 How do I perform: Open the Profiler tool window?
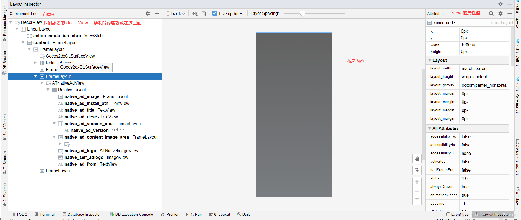[x=170, y=214]
